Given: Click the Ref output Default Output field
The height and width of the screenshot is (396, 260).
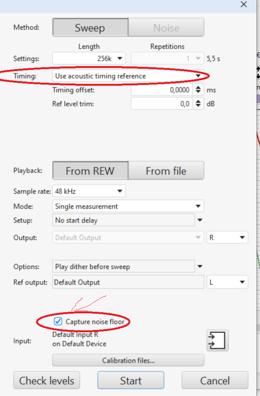Looking at the screenshot, I should 128,282.
